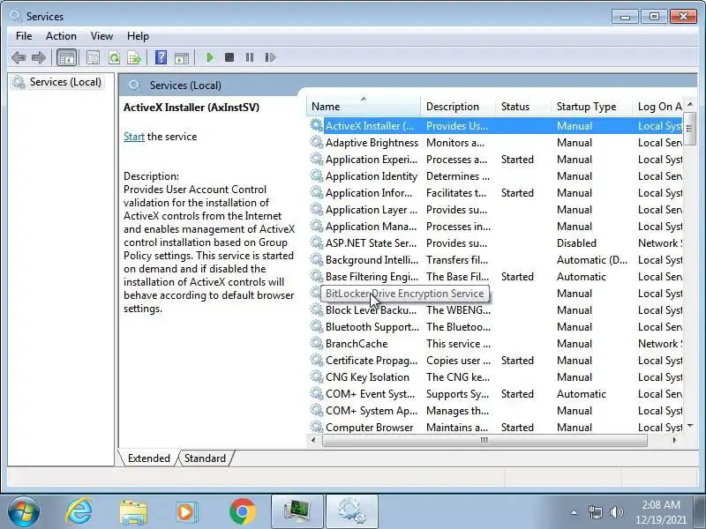The image size is (706, 529).
Task: Toggle Show/Hide Console Tree icon
Action: pos(67,57)
